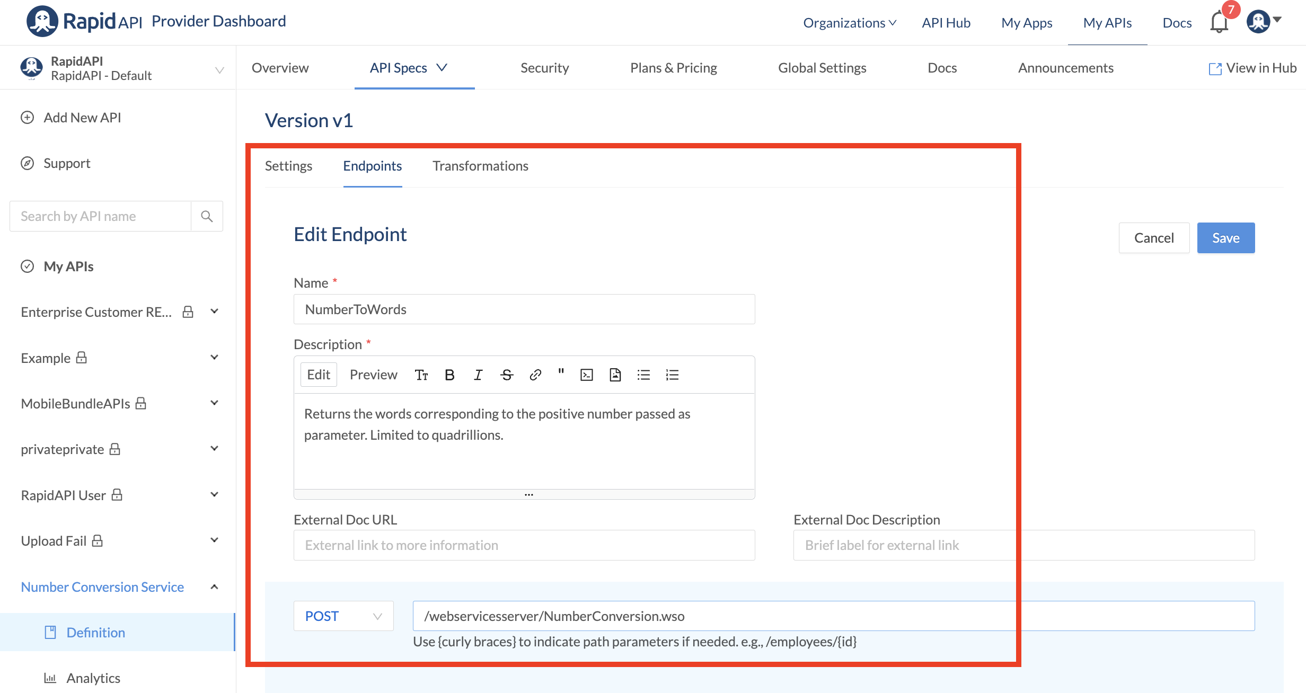Switch description editor to Edit mode
The width and height of the screenshot is (1306, 693).
point(319,375)
